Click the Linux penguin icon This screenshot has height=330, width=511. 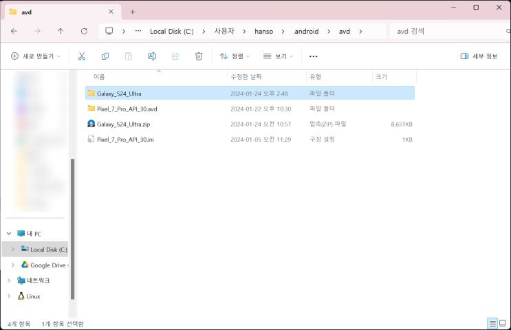pyautogui.click(x=21, y=296)
